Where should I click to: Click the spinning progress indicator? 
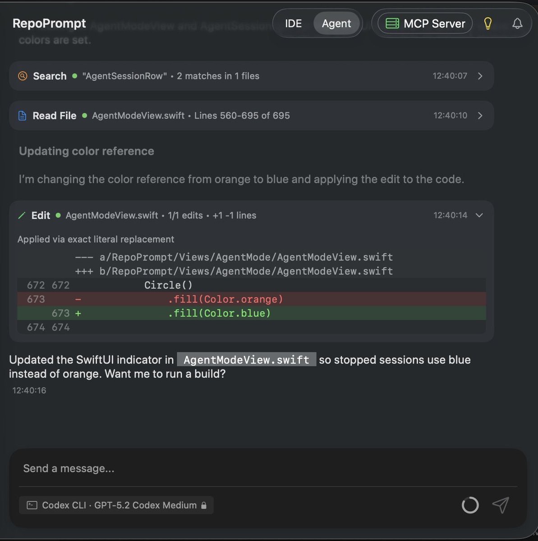tap(470, 505)
